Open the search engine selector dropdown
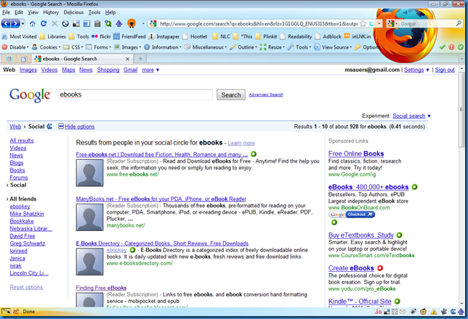The width and height of the screenshot is (468, 319). tap(392, 23)
